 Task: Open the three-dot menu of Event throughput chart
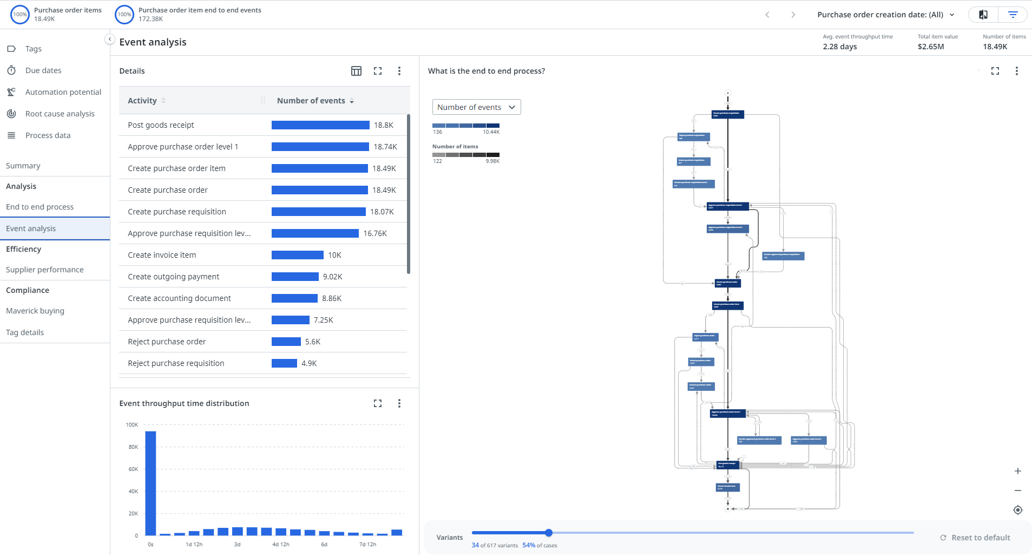(399, 403)
